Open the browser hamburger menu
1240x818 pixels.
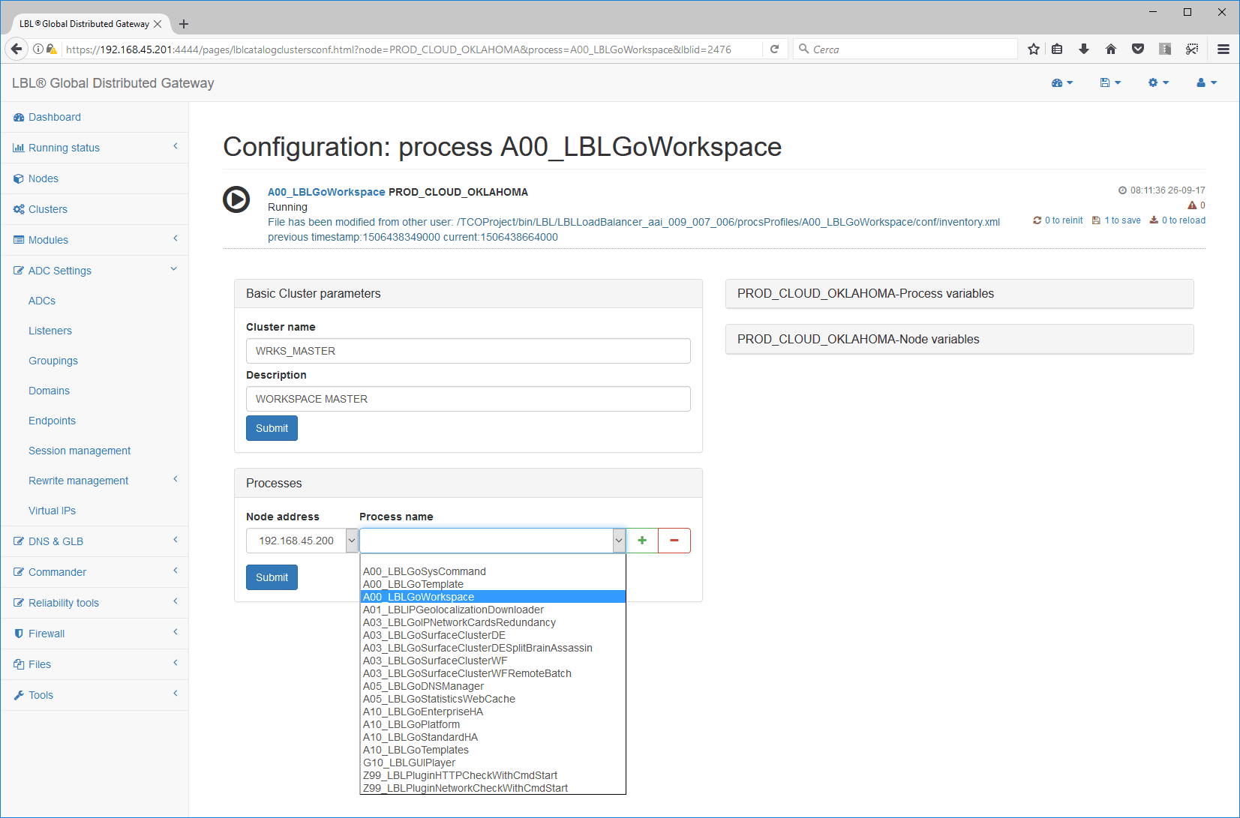click(x=1223, y=49)
